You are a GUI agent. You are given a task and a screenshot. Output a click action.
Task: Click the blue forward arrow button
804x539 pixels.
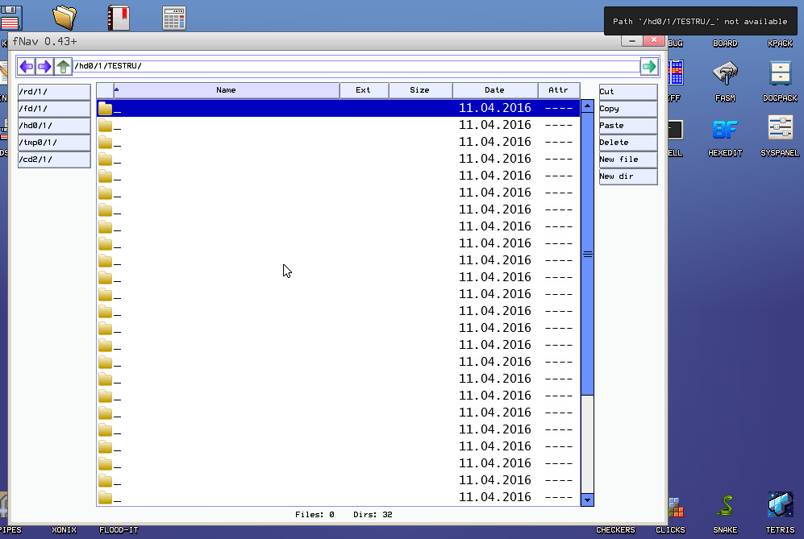(x=45, y=66)
